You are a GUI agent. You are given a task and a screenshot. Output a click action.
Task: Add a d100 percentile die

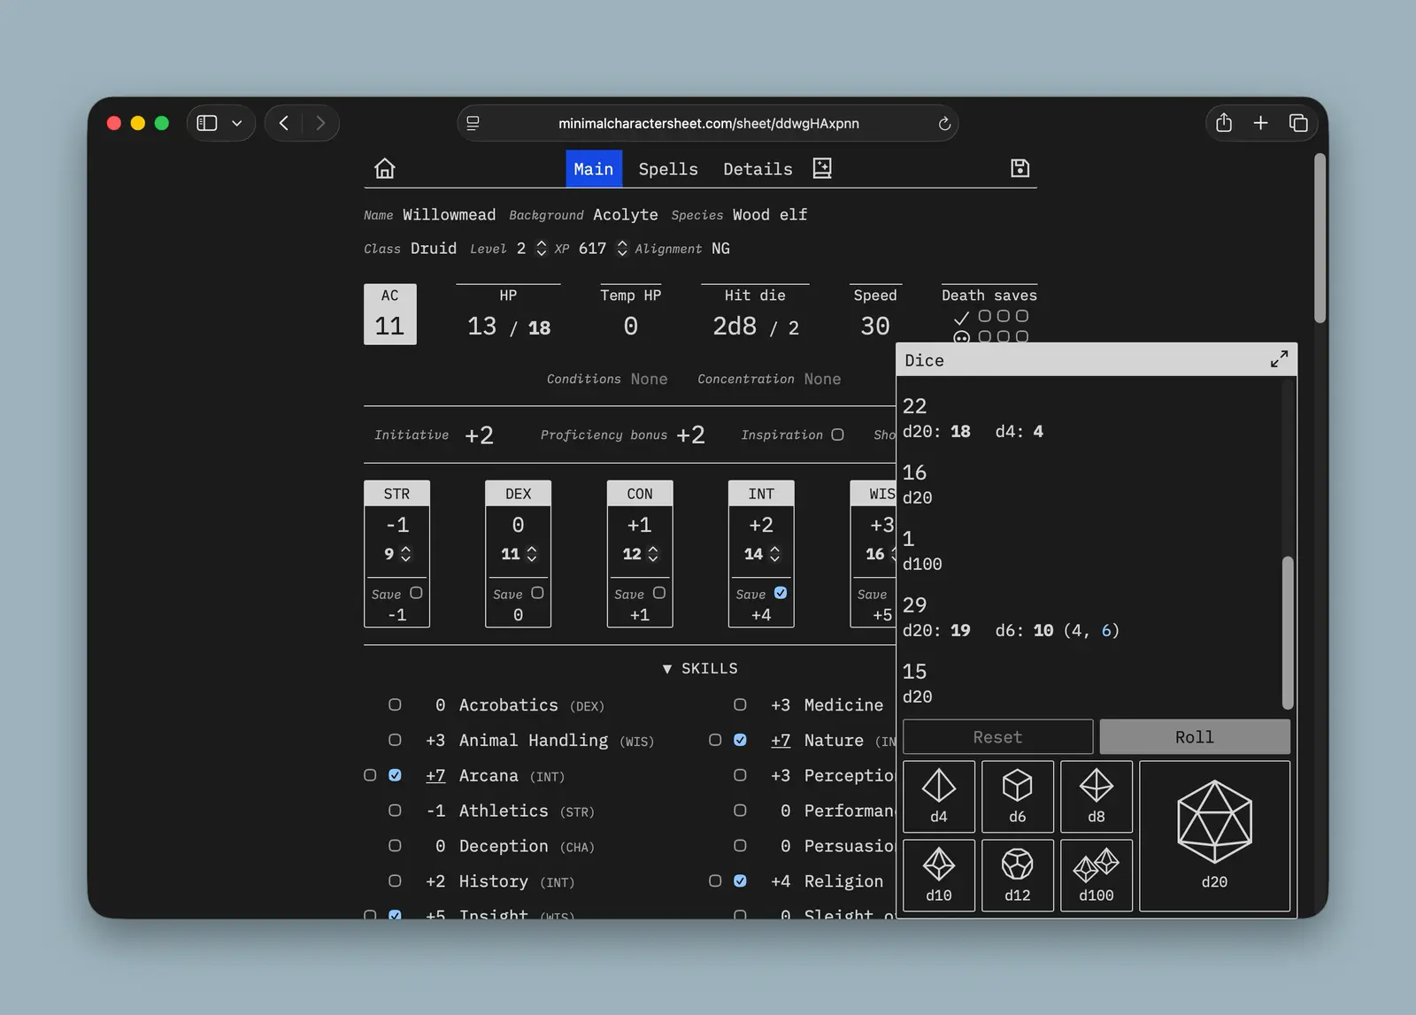point(1096,875)
